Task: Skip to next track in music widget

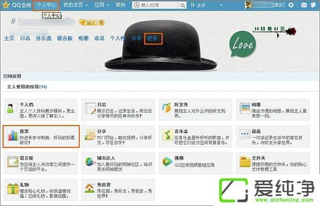Action: (276, 29)
